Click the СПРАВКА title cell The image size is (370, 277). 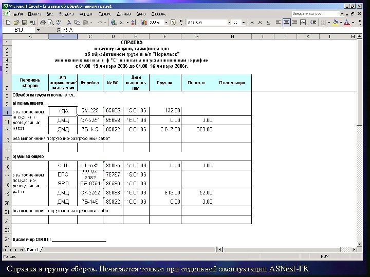[132, 43]
